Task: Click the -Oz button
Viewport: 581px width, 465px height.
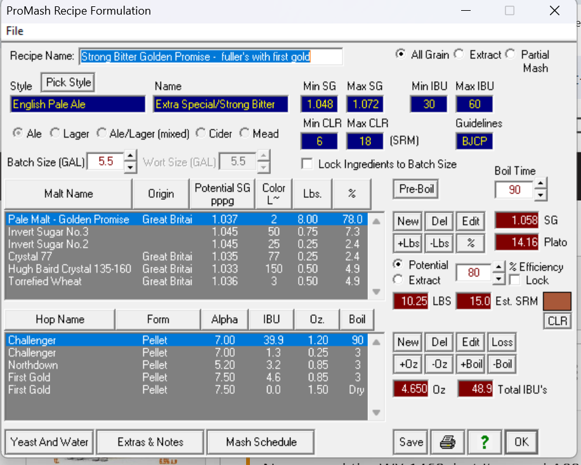Action: (439, 364)
